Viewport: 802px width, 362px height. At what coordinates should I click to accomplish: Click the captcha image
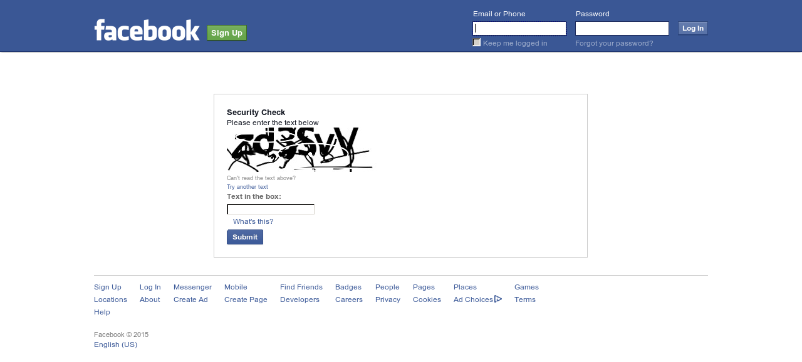pos(299,149)
